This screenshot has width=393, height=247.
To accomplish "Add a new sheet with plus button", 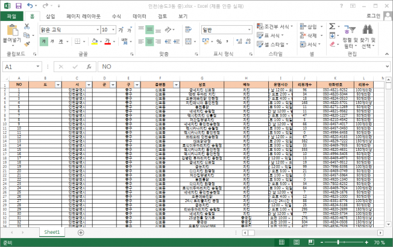I will point(81,233).
